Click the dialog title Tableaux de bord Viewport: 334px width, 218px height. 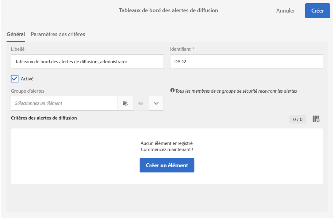(x=168, y=10)
